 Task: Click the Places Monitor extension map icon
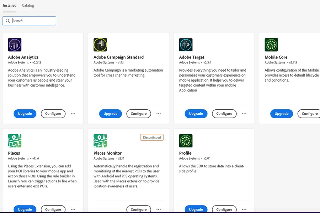[x=100, y=141]
